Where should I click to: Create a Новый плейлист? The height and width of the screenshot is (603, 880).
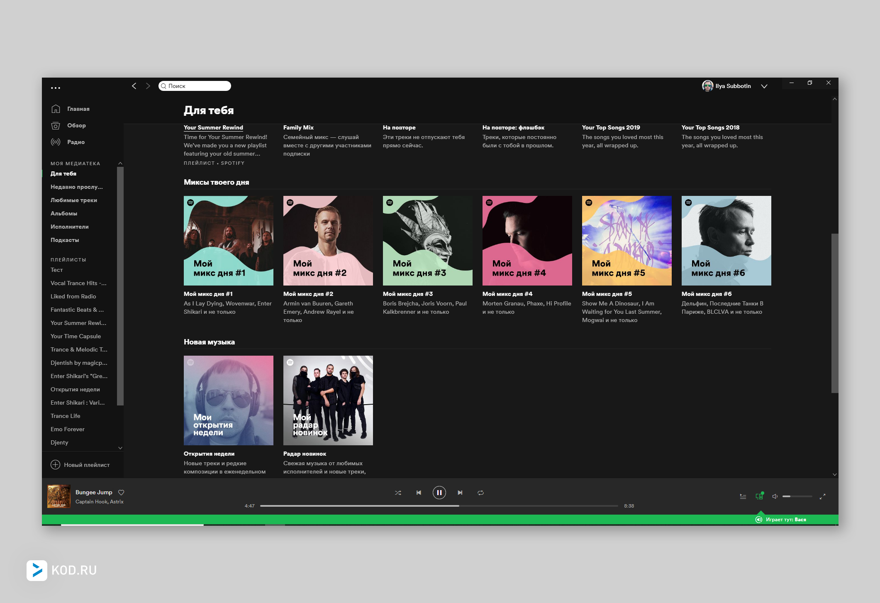[x=80, y=465]
